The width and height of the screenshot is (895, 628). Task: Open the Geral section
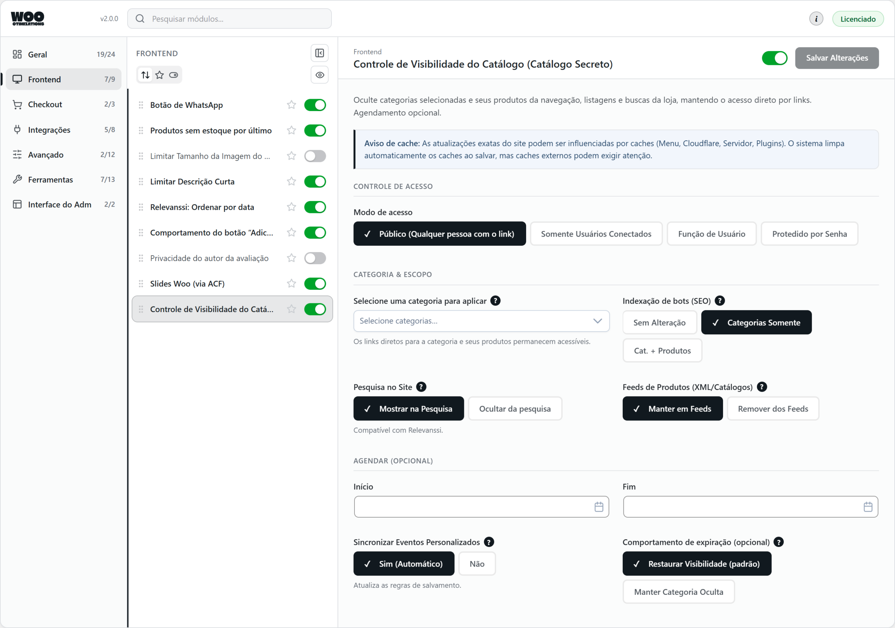click(x=64, y=54)
